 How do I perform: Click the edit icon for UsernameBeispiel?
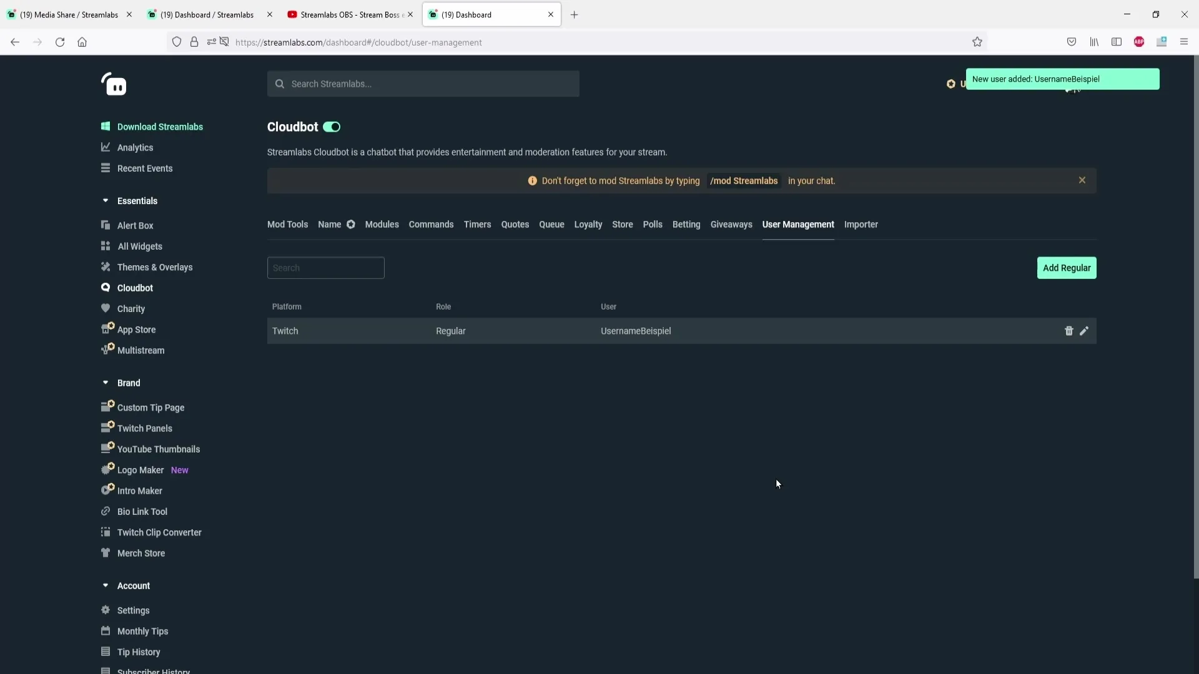1085,331
